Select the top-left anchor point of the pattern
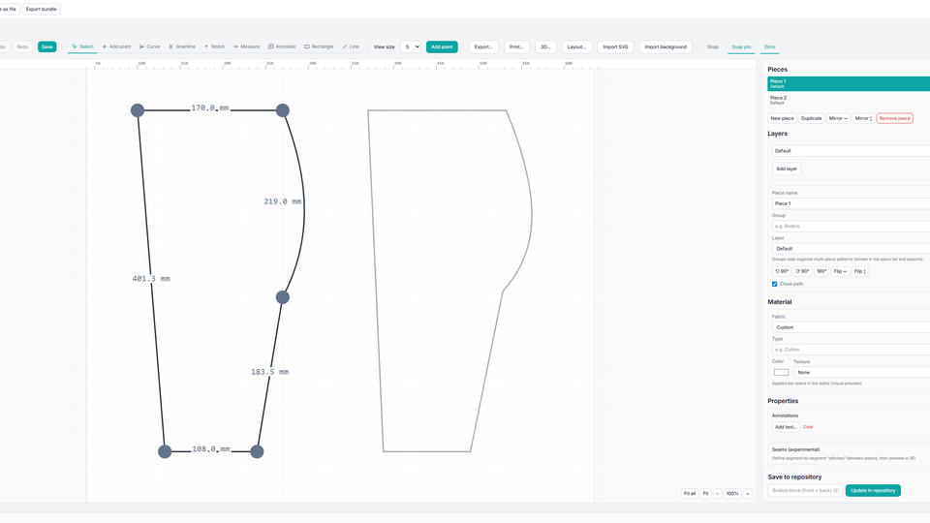This screenshot has height=523, width=930. 138,110
